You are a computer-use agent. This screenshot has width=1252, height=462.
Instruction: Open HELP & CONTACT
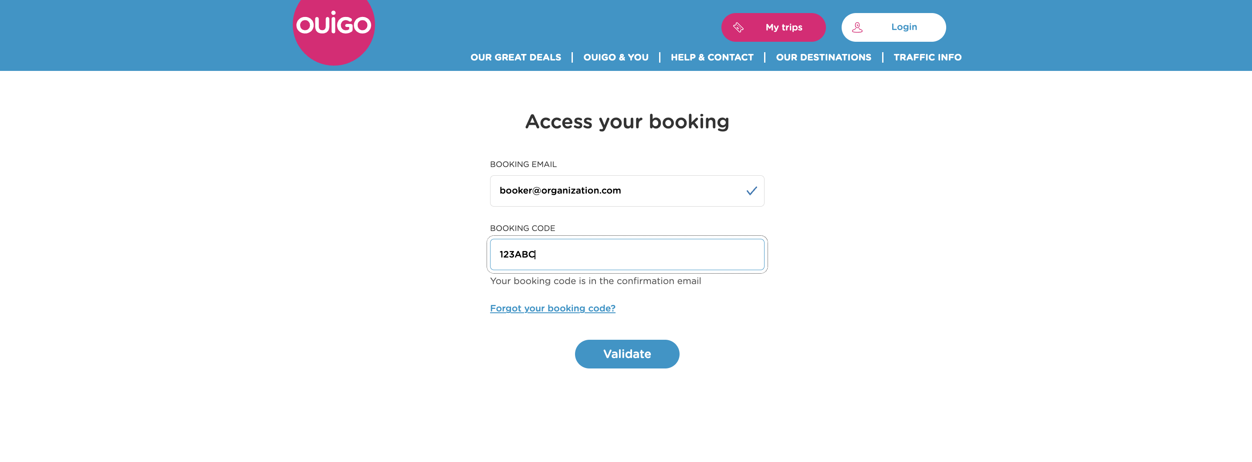(712, 57)
